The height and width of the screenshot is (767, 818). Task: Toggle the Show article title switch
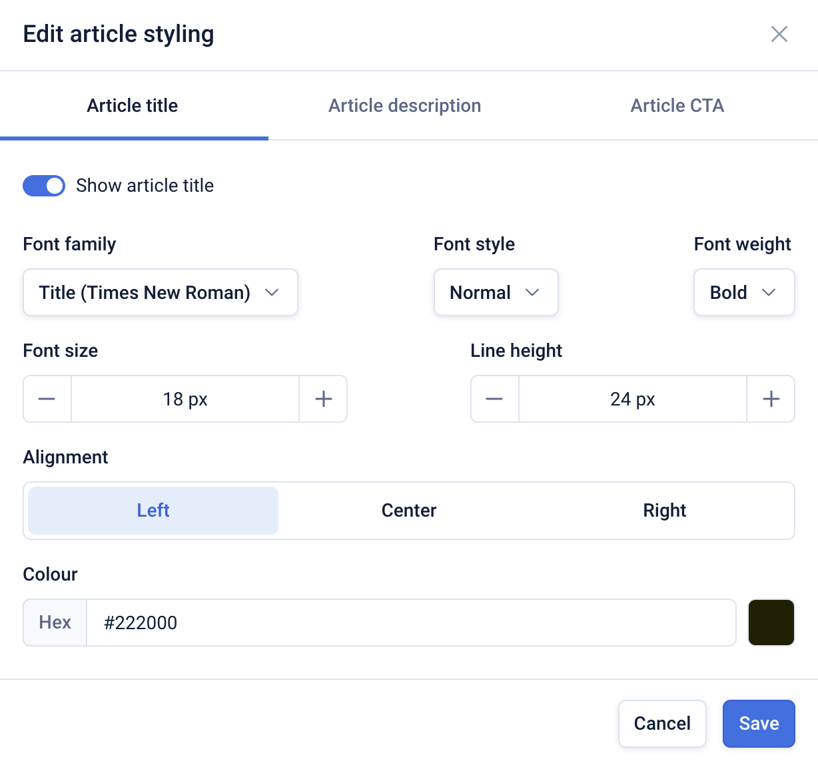[44, 186]
